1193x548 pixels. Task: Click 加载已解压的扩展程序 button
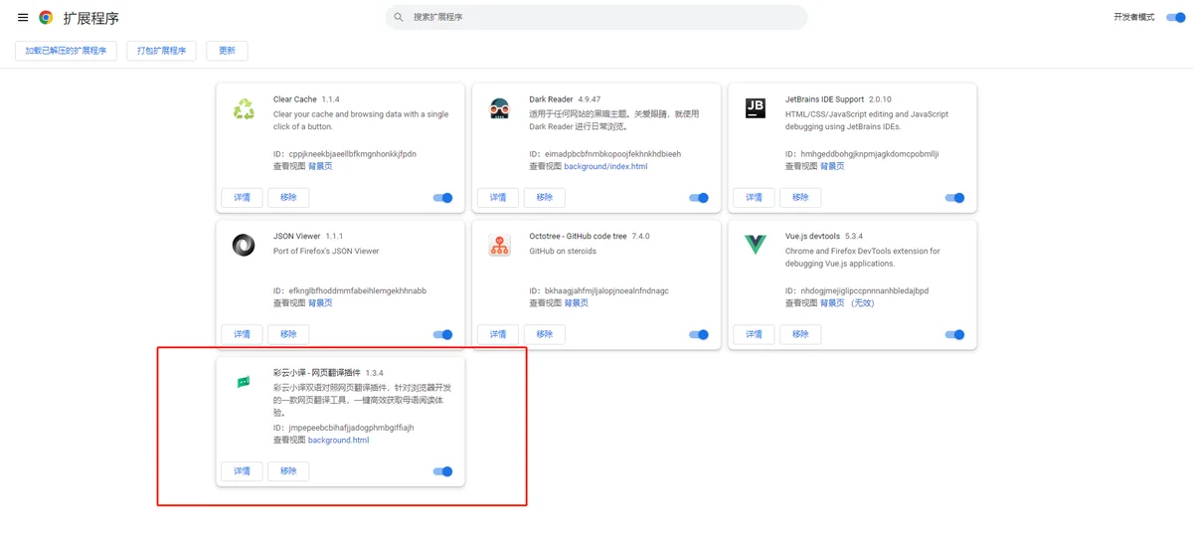(66, 51)
